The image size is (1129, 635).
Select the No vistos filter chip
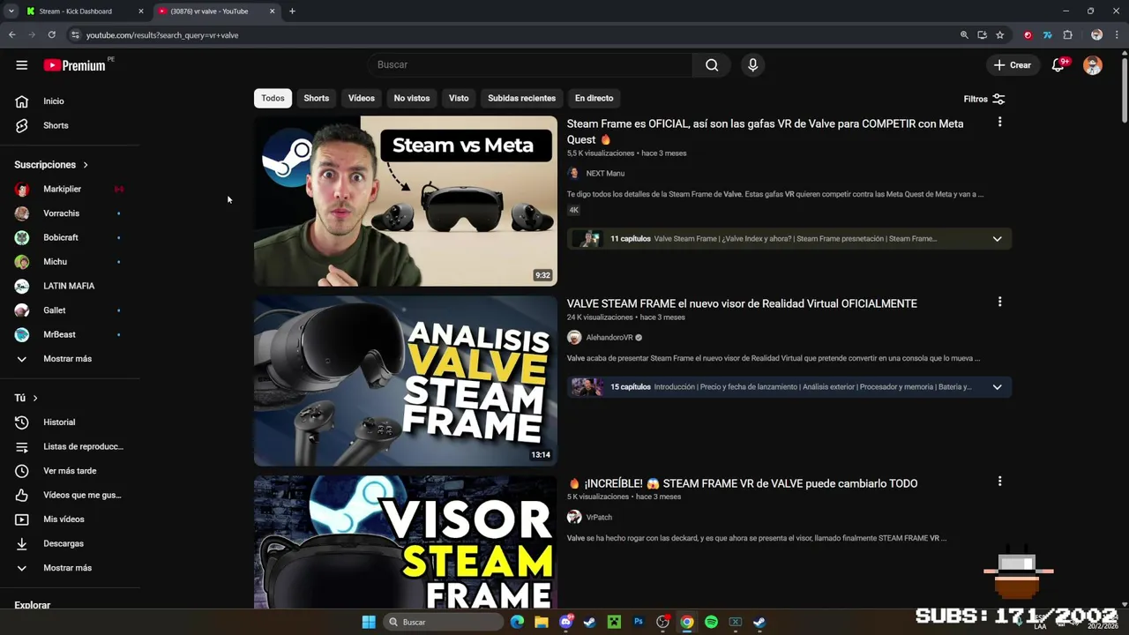click(x=412, y=98)
